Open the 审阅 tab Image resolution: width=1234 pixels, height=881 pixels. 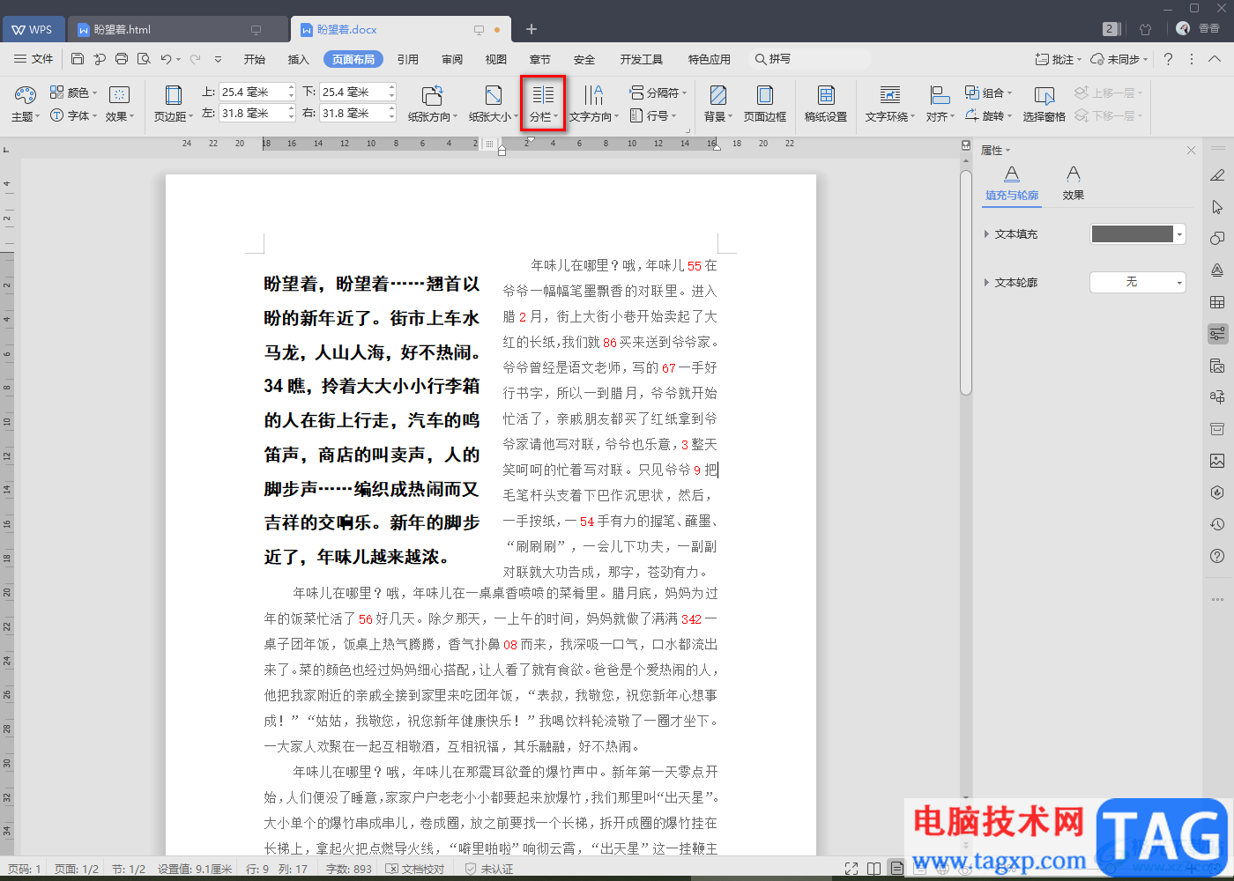click(452, 59)
